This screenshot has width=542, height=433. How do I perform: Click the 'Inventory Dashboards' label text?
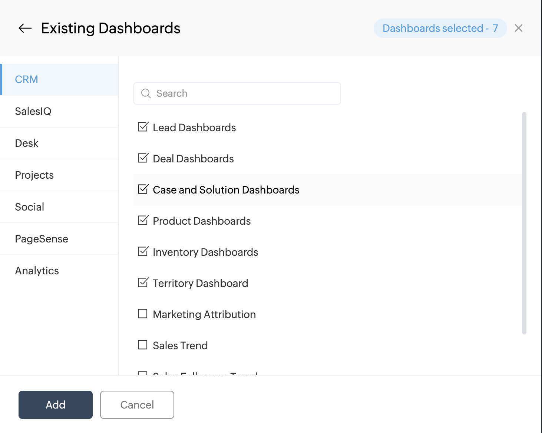(205, 252)
